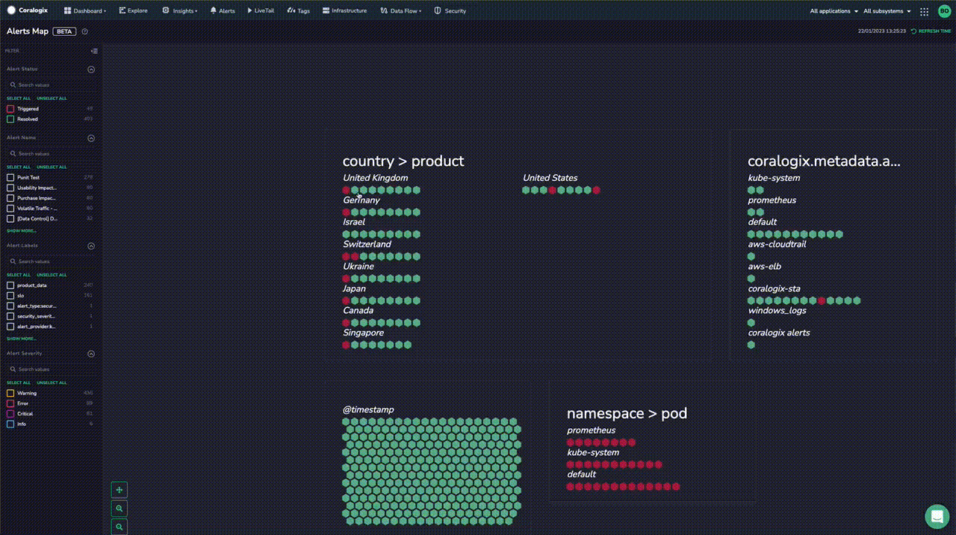Open the Security page

[450, 11]
